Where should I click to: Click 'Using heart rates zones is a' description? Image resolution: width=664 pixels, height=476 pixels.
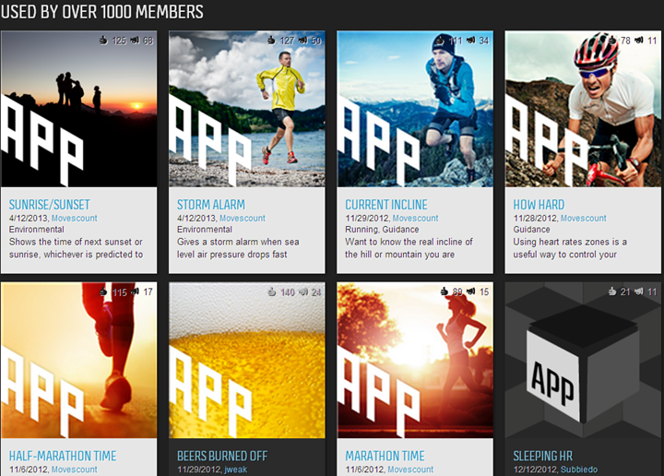tap(570, 248)
